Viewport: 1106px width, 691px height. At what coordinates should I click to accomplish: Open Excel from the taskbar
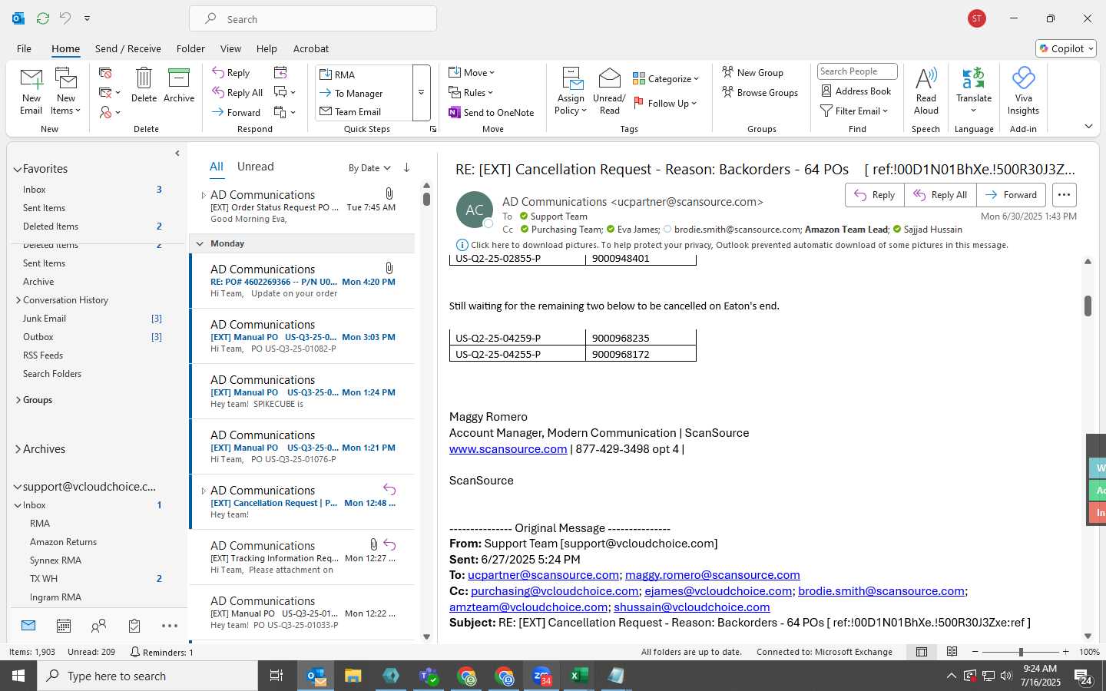pos(578,676)
